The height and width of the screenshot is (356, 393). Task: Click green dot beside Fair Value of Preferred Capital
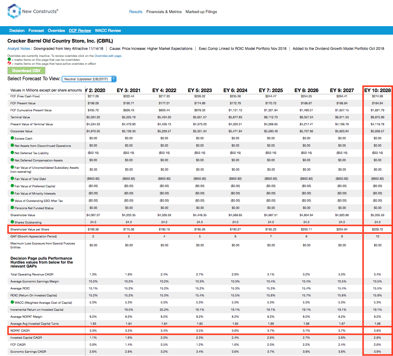[12, 186]
